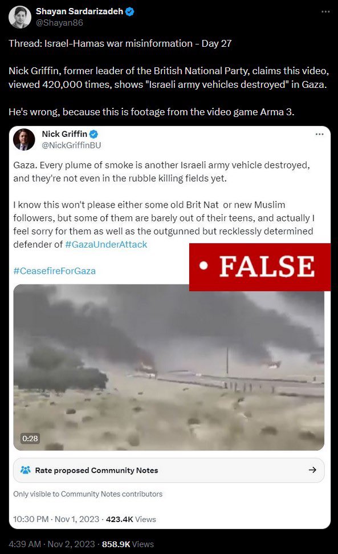View the 858.9K Views count

(x=128, y=544)
